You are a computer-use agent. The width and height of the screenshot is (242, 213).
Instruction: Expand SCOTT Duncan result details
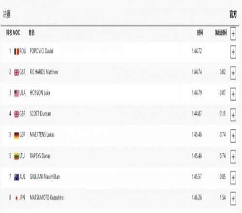[233, 115]
